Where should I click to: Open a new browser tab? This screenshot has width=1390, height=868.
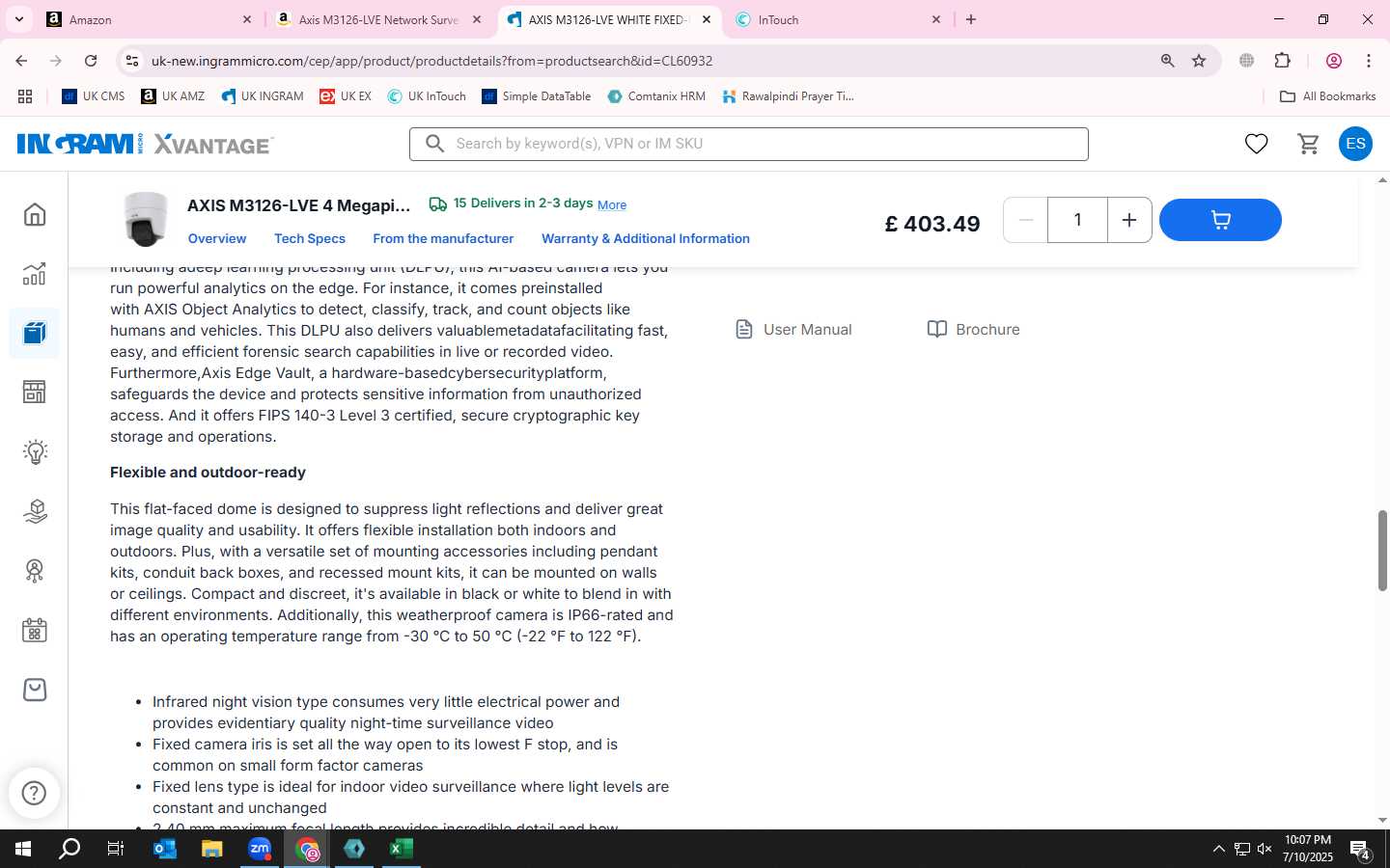pos(971,19)
